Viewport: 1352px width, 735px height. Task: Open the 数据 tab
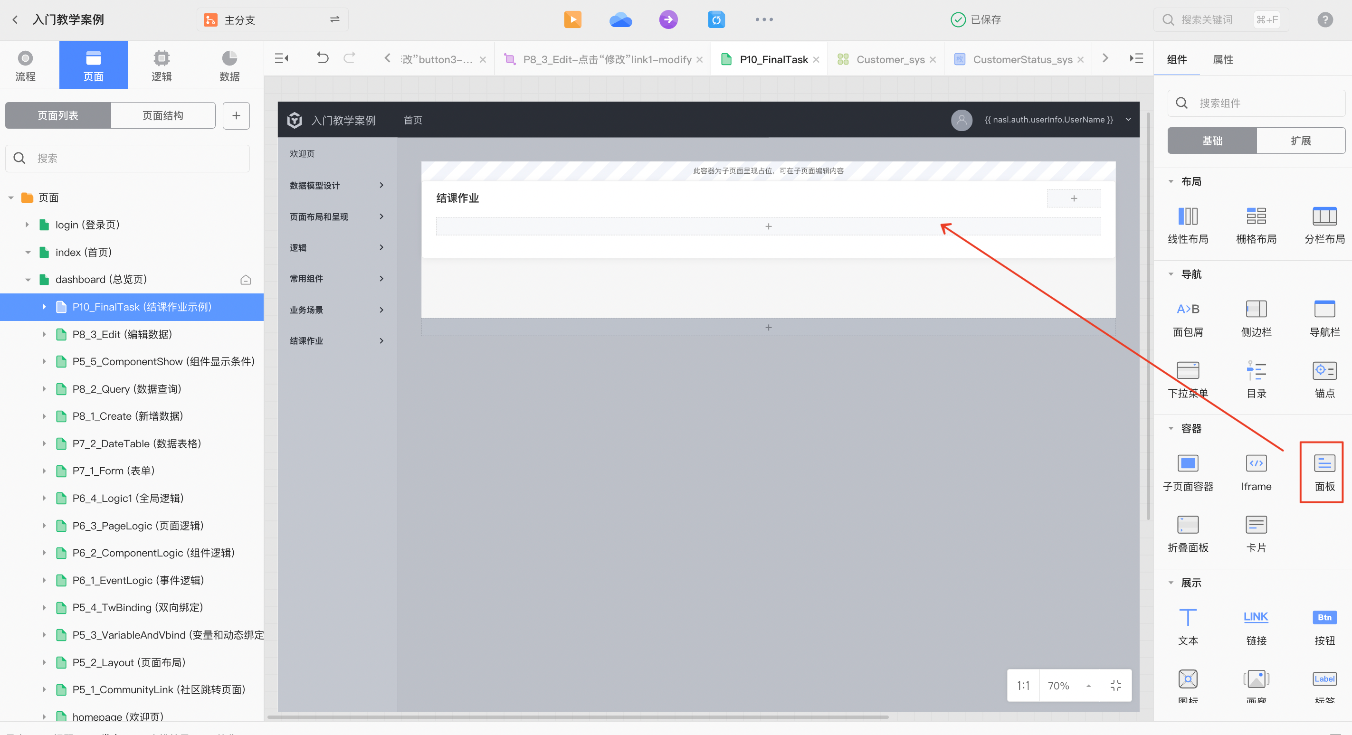pos(229,66)
